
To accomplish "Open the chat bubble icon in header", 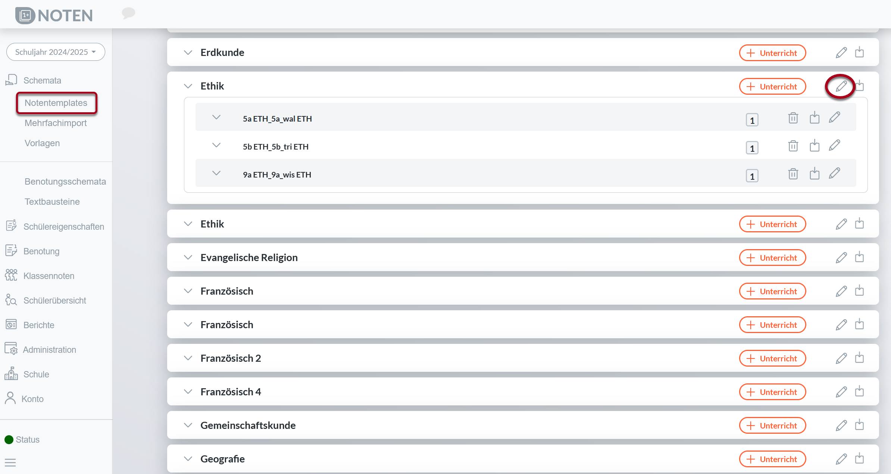I will click(128, 13).
